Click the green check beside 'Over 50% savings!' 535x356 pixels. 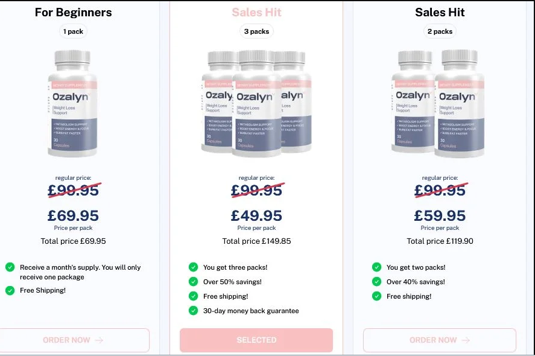tap(193, 282)
